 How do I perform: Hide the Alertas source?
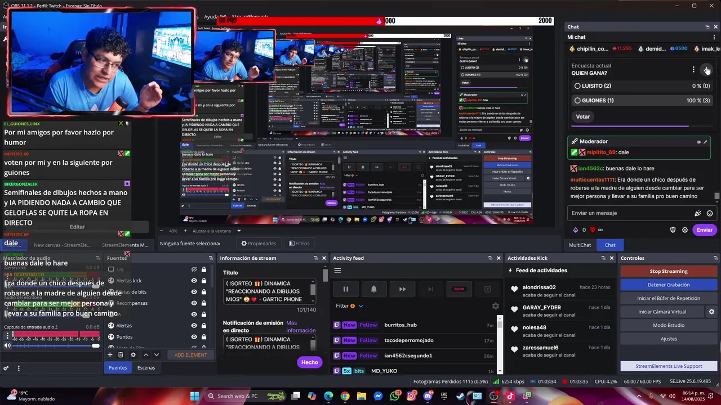point(194,326)
